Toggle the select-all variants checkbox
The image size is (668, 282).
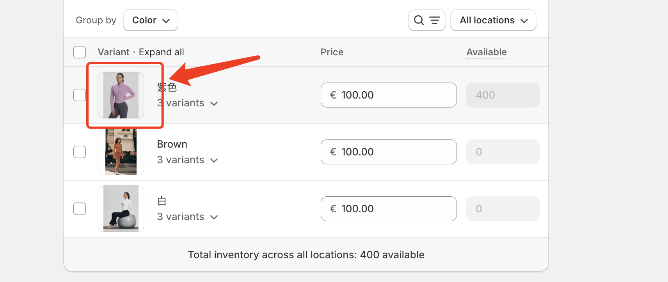tap(80, 52)
